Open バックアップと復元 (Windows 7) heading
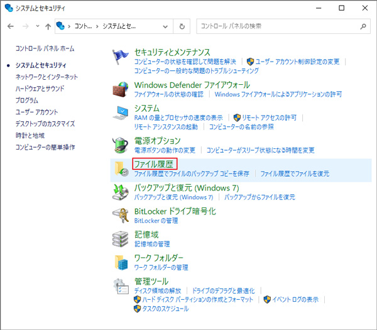377x330 pixels. [x=187, y=188]
